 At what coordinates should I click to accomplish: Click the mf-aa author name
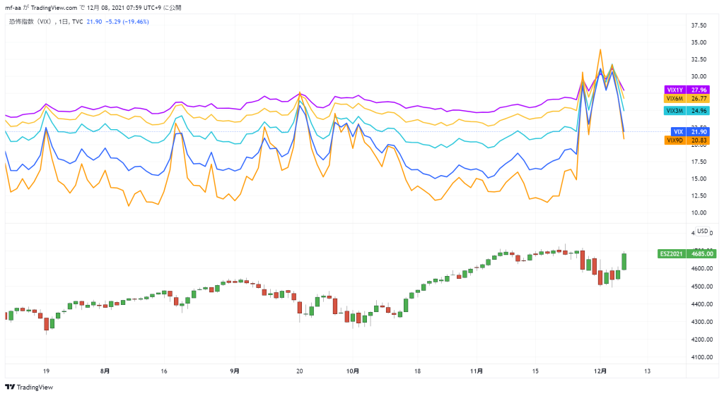pyautogui.click(x=13, y=8)
